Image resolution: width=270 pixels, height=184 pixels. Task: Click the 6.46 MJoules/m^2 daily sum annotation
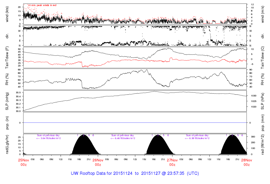pos(123,138)
